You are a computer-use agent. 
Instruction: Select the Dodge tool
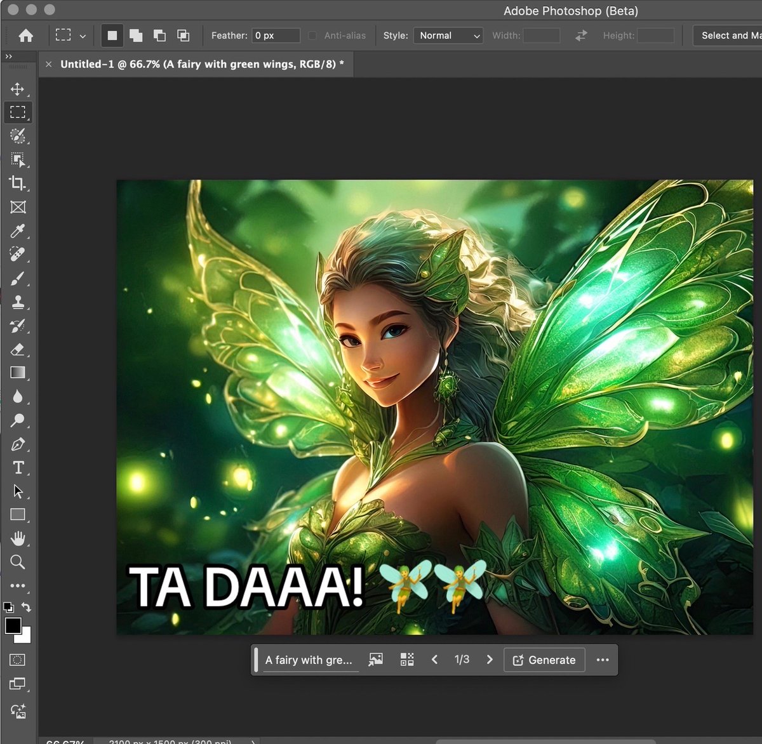pyautogui.click(x=18, y=420)
